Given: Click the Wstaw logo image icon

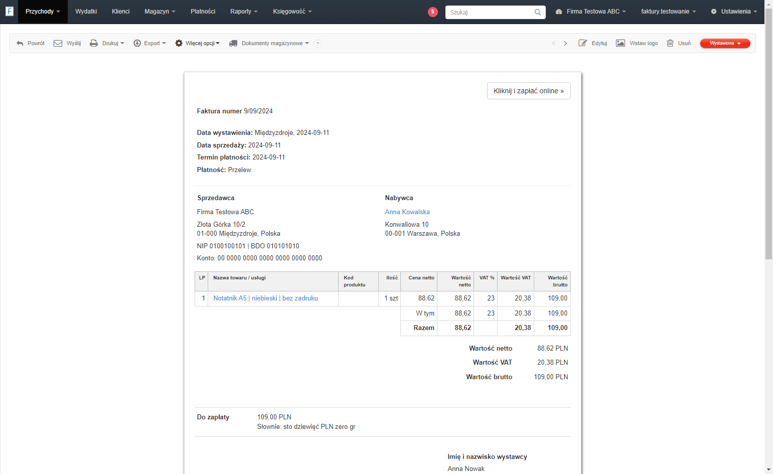Looking at the screenshot, I should [621, 43].
